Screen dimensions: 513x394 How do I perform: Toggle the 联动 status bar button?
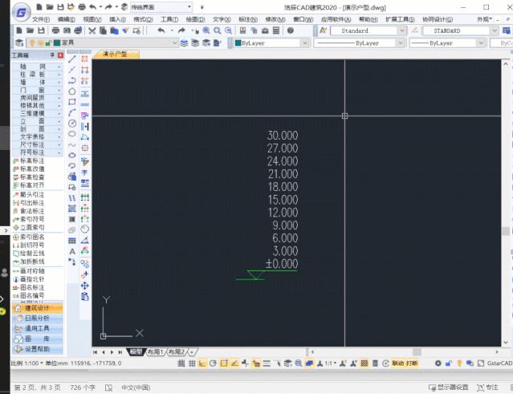tap(397, 364)
